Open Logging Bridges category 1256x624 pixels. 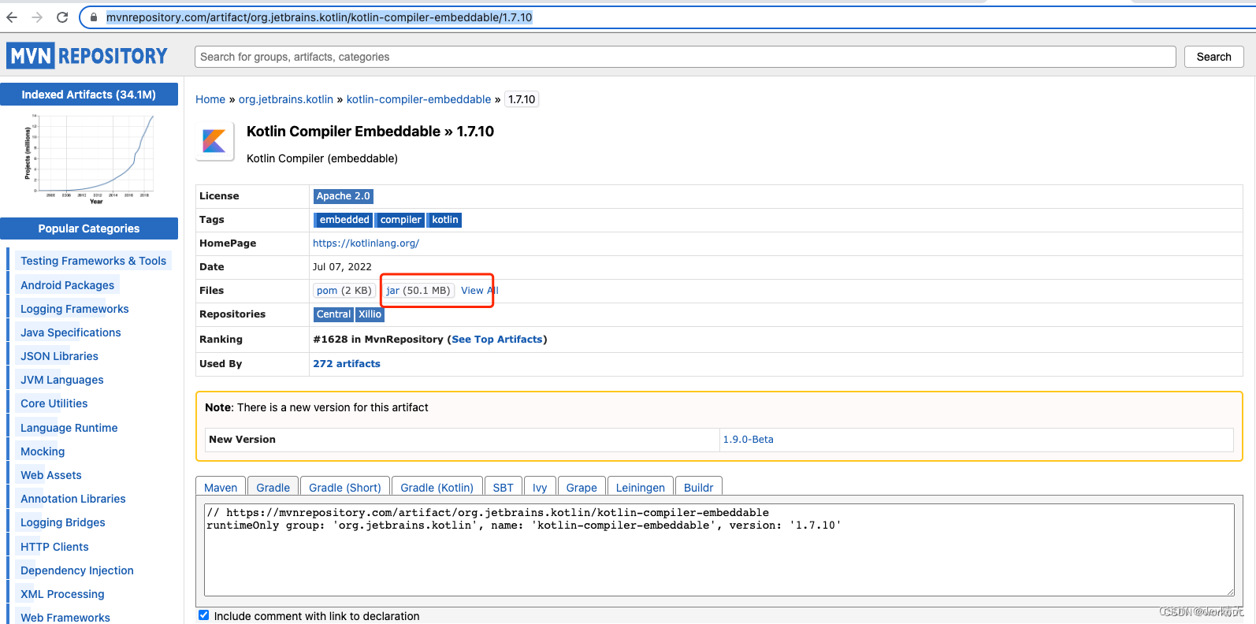point(62,522)
